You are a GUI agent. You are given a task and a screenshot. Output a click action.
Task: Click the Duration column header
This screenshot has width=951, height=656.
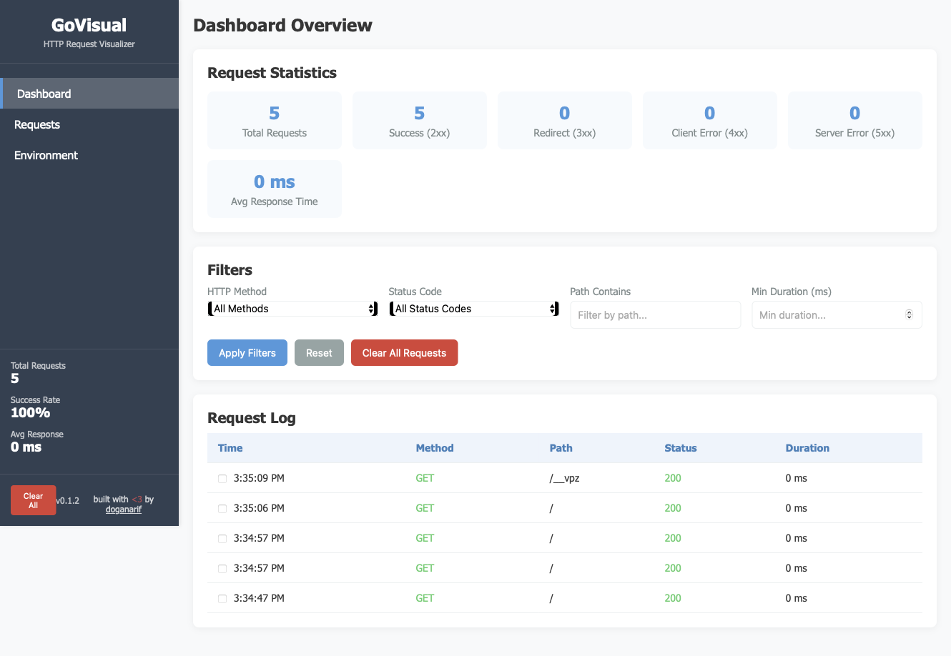[x=807, y=448]
